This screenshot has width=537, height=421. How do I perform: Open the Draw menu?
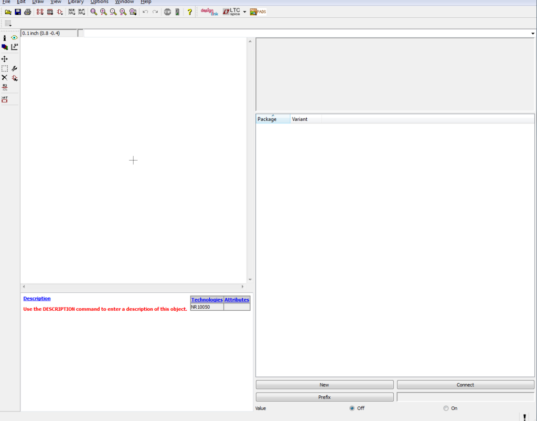[38, 2]
